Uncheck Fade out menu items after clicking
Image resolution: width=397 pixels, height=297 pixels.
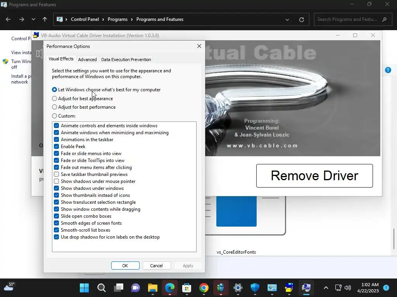pos(57,167)
